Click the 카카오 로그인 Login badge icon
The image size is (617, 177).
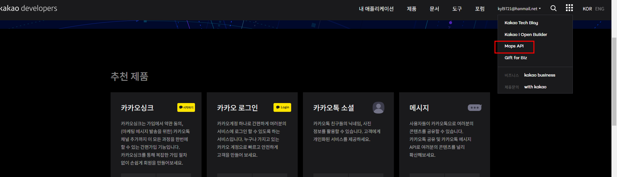(282, 107)
